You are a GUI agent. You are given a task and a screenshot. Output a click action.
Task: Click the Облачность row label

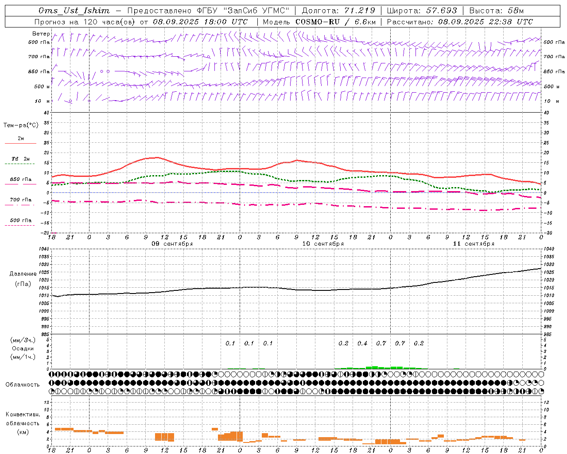(23, 384)
